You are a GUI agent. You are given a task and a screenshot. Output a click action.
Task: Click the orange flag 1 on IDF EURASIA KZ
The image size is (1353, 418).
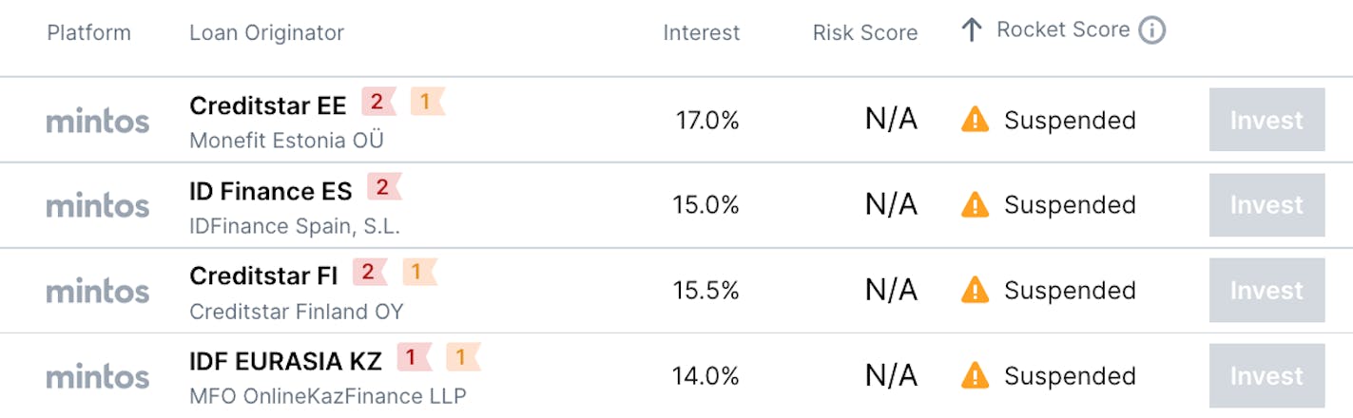[463, 357]
